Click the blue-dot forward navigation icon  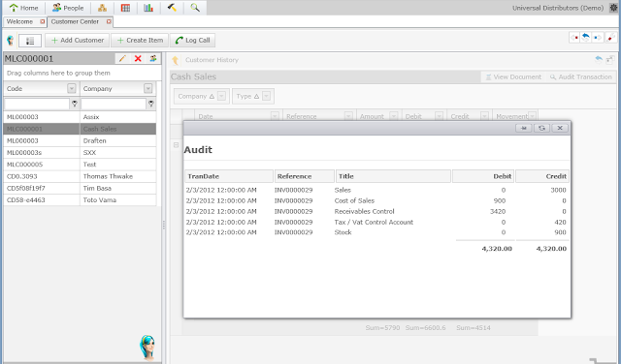point(598,38)
